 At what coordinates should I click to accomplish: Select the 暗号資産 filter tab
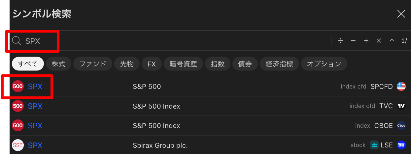pyautogui.click(x=183, y=64)
